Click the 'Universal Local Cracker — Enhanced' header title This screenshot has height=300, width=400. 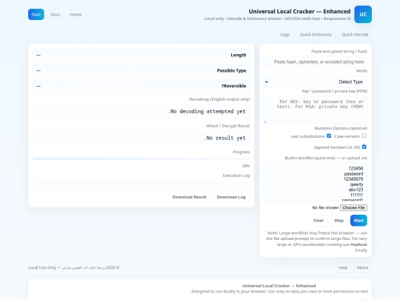[x=299, y=11]
